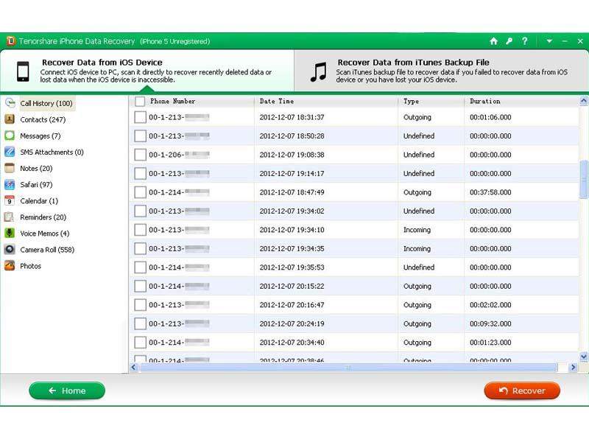Viewport: 589px width, 442px height.
Task: Open Camera Roll (558) category
Action: (47, 250)
